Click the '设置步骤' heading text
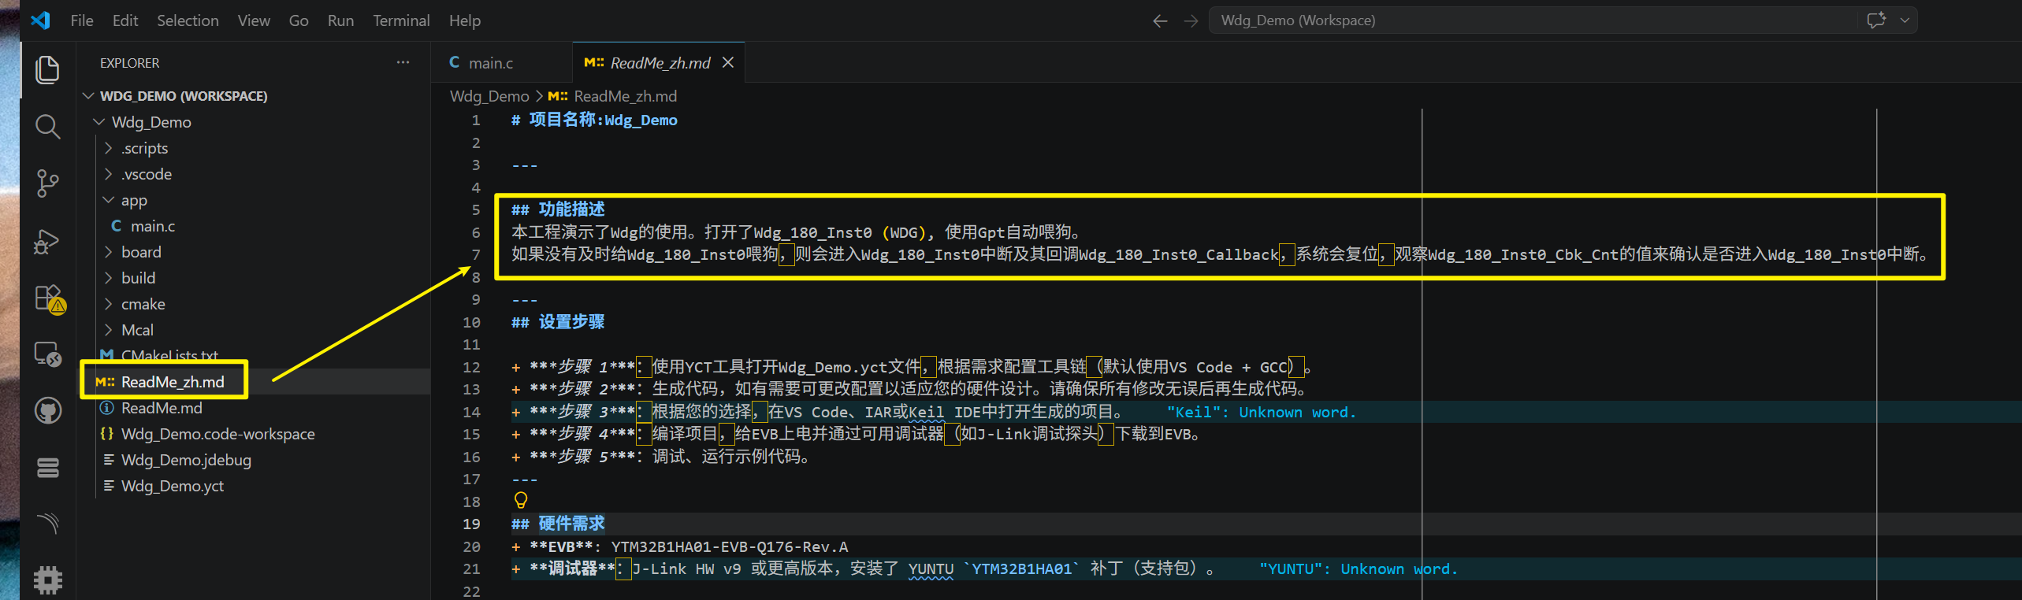The image size is (2022, 600). click(x=572, y=322)
